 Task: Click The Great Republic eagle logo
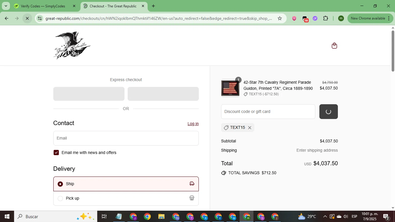72,45
